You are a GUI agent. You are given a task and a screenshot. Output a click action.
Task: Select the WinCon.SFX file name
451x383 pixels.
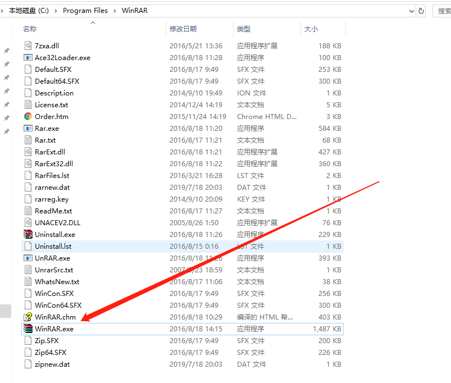[54, 293]
